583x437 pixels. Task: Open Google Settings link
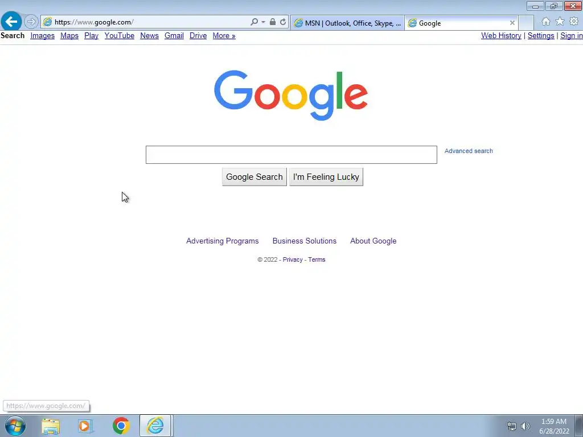(541, 36)
